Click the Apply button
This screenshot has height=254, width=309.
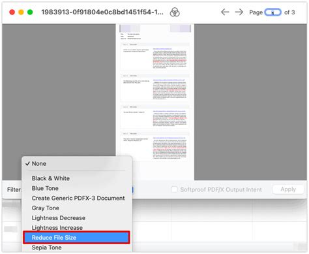click(288, 189)
